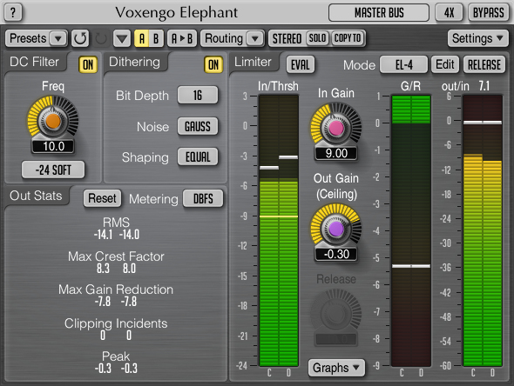
Task: Click the Max Crest Factor value 8.3
Action: point(103,269)
